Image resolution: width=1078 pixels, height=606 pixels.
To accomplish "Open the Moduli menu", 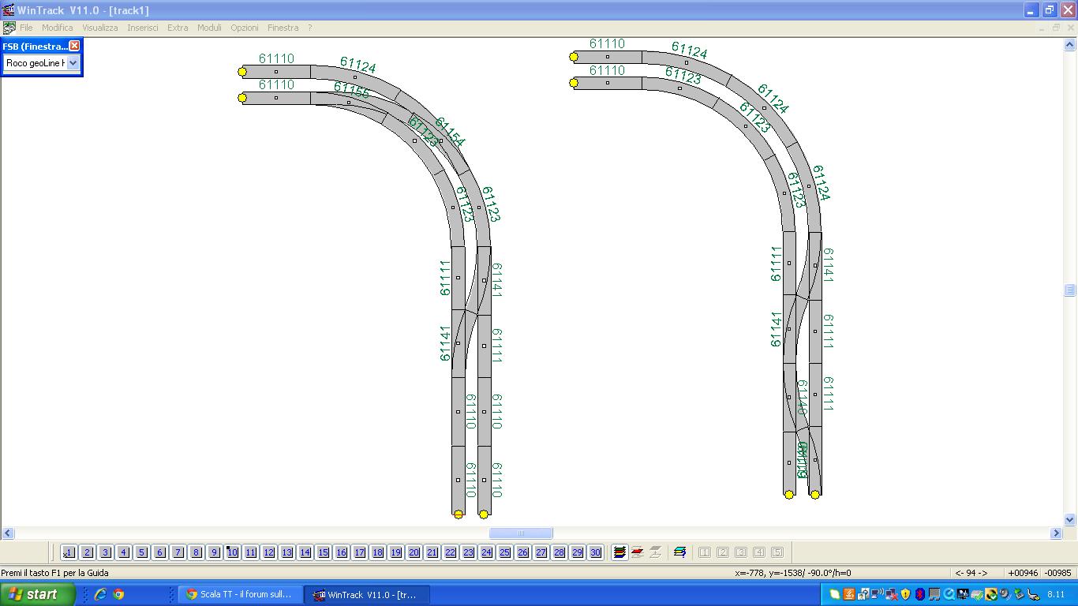I will (x=209, y=28).
